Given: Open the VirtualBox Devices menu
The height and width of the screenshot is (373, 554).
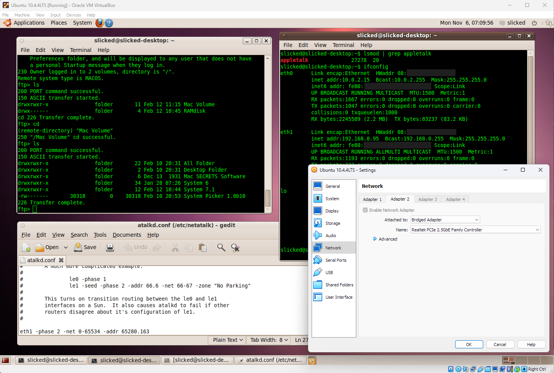Looking at the screenshot, I should (73, 15).
